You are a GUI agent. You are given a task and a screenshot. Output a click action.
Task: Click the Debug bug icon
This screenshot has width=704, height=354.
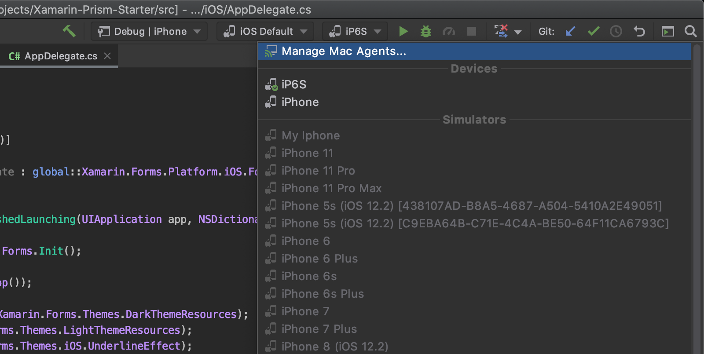[425, 31]
